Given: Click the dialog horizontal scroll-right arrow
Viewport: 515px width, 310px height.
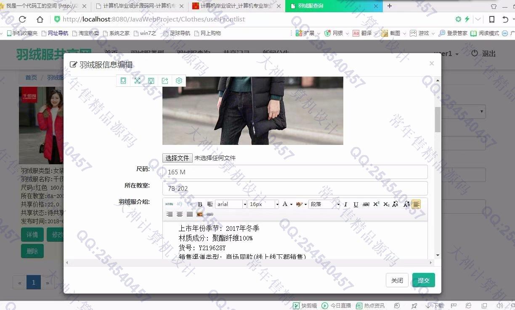Looking at the screenshot, I should [x=430, y=262].
